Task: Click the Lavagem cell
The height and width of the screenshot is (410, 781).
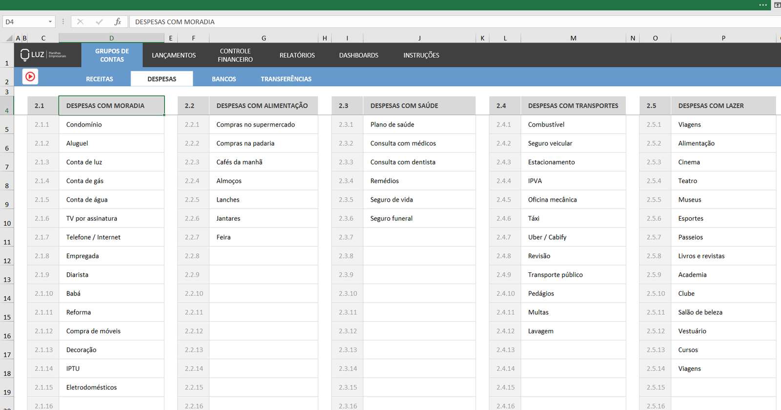Action: [573, 331]
